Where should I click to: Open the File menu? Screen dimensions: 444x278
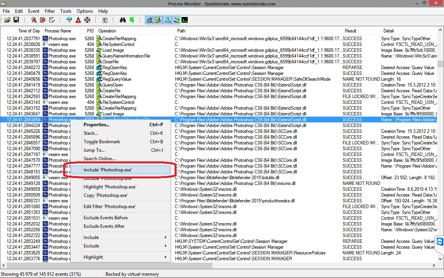click(x=6, y=11)
